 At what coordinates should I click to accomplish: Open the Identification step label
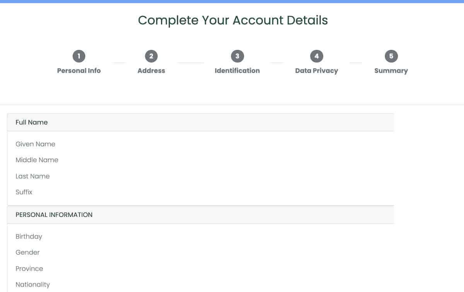coord(237,70)
